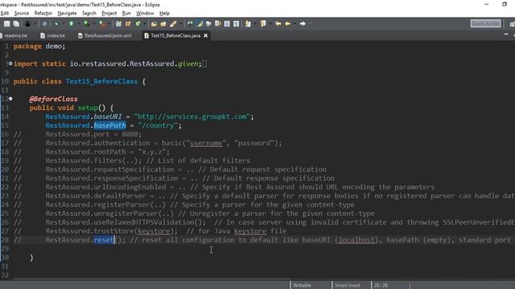
Task: Open the Run menu
Action: [x=126, y=13]
